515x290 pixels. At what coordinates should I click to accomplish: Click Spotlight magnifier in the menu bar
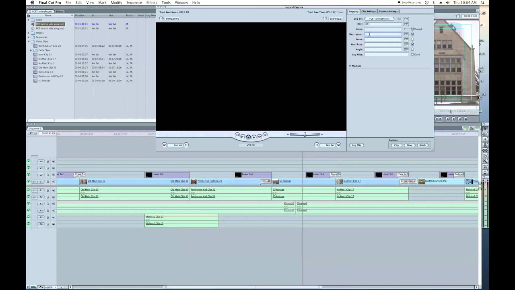[x=483, y=2]
